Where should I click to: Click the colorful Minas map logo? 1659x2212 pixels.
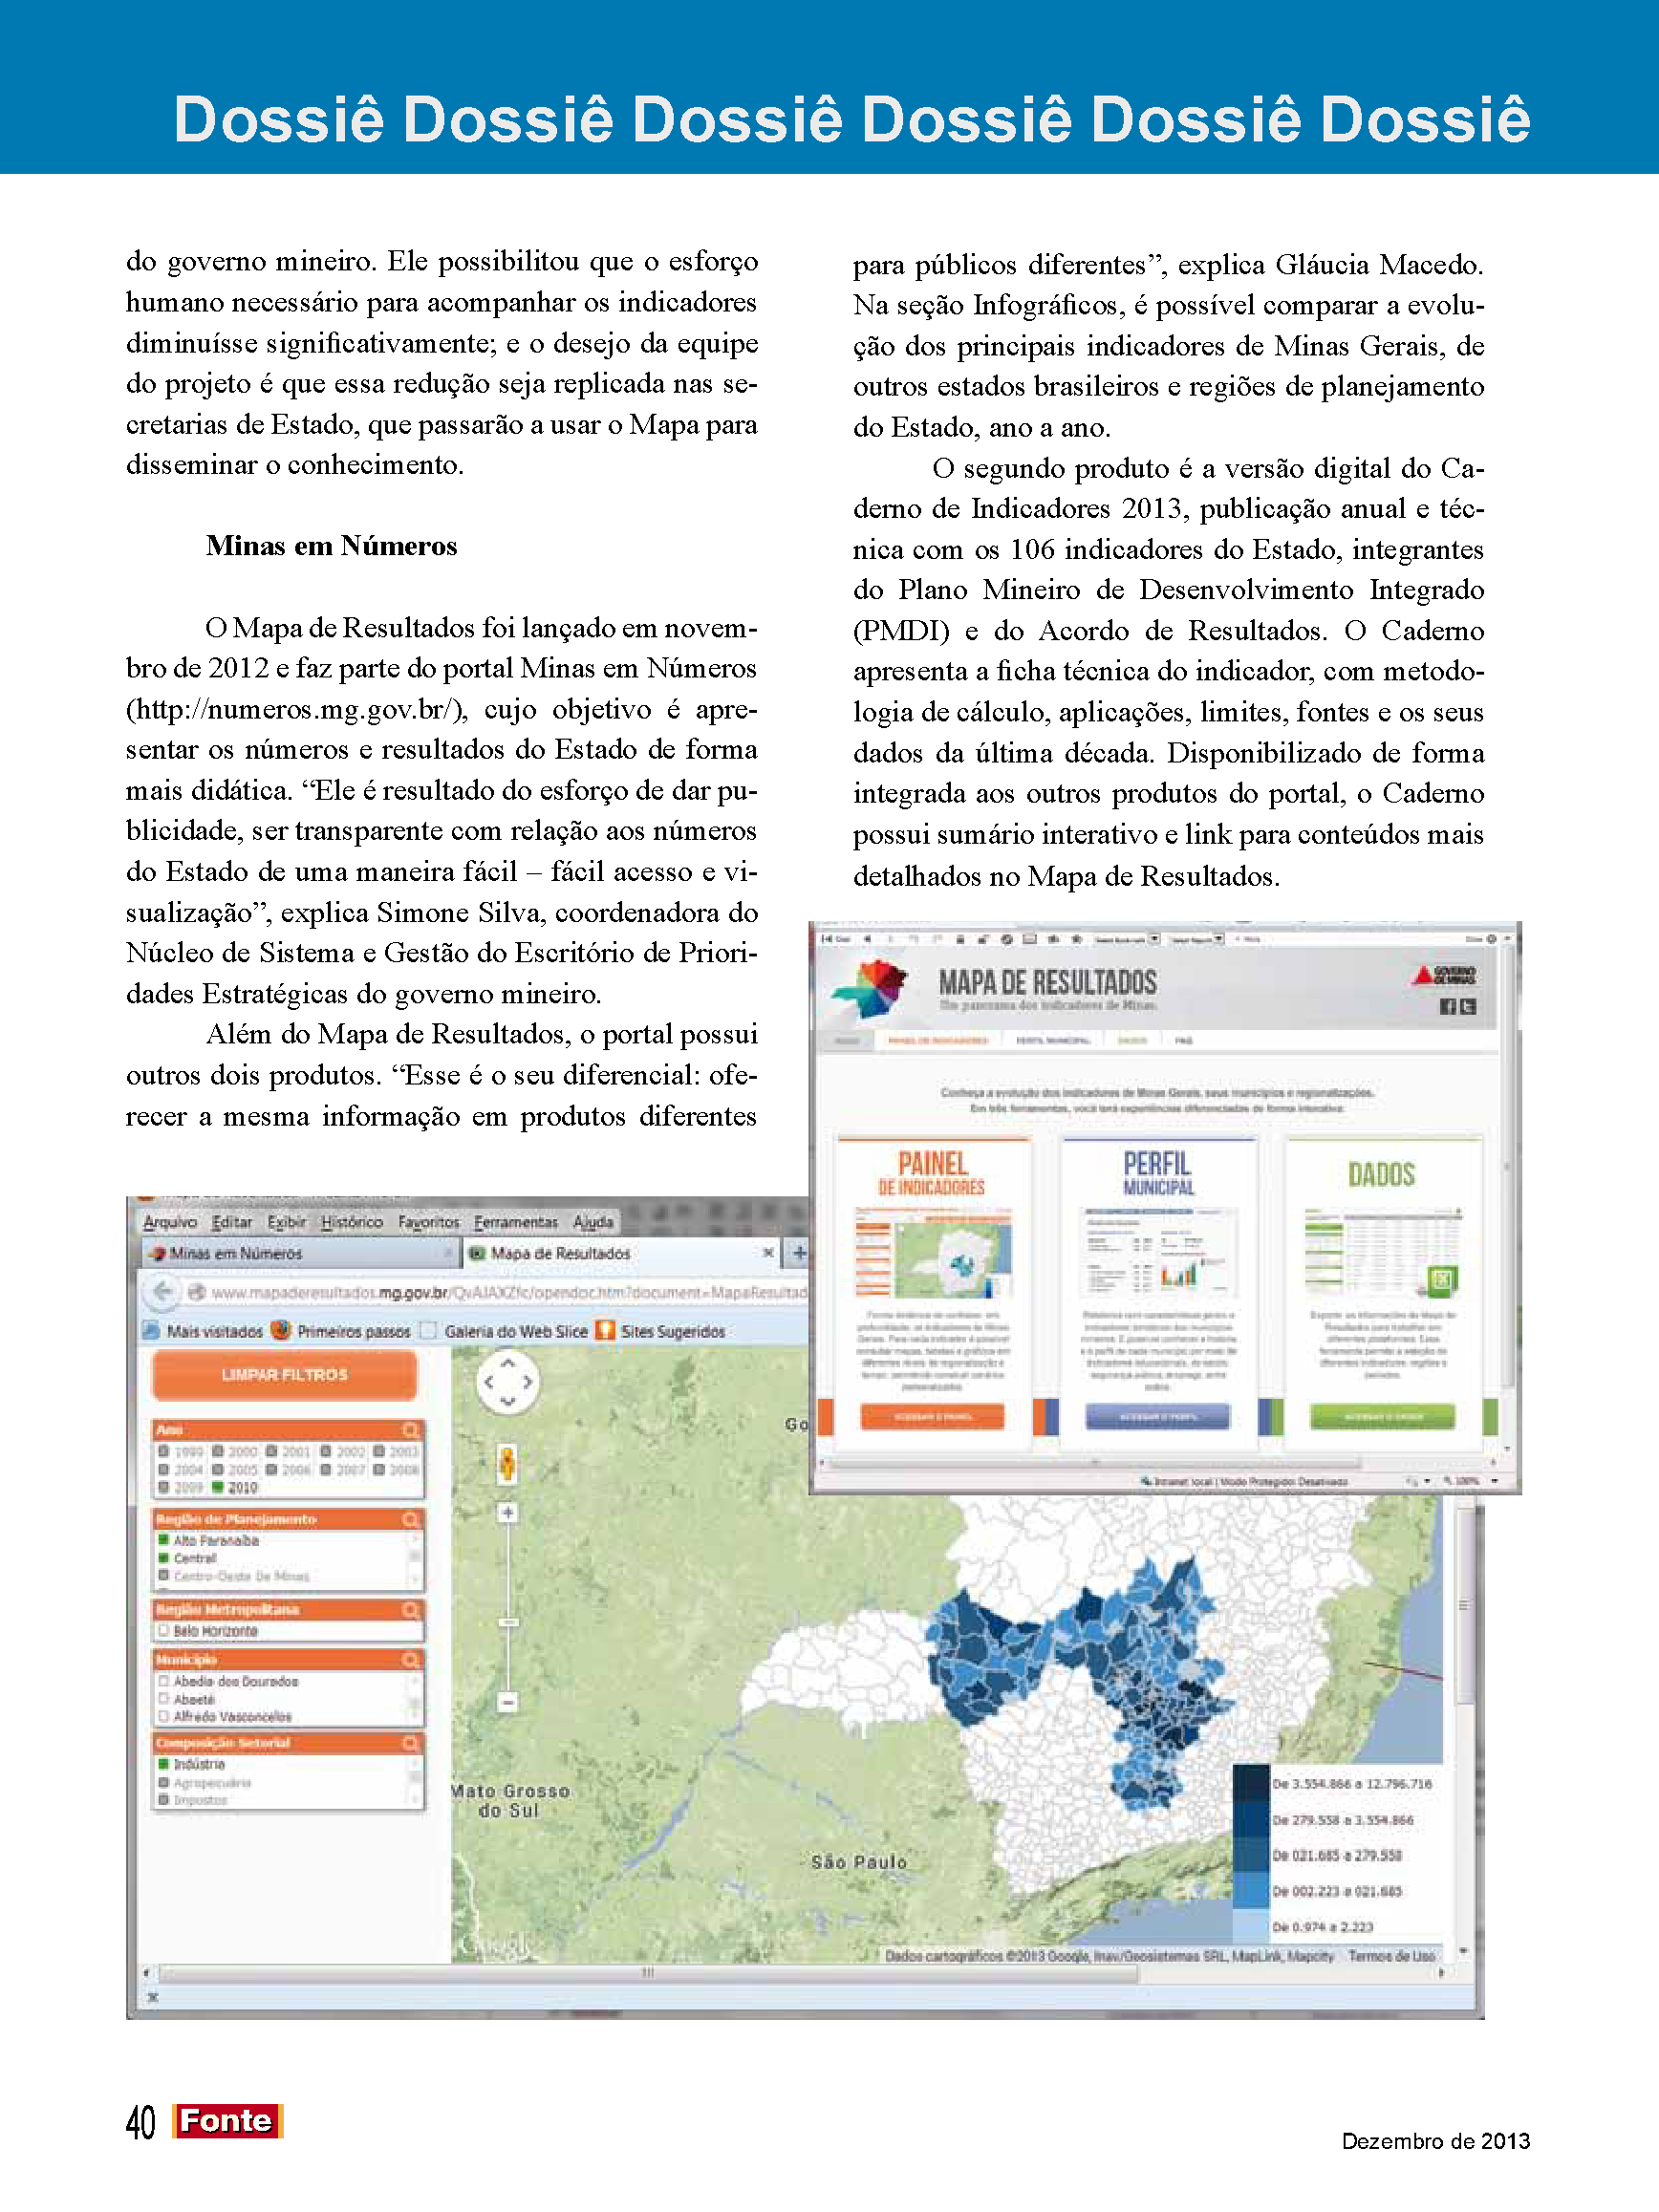pyautogui.click(x=870, y=987)
